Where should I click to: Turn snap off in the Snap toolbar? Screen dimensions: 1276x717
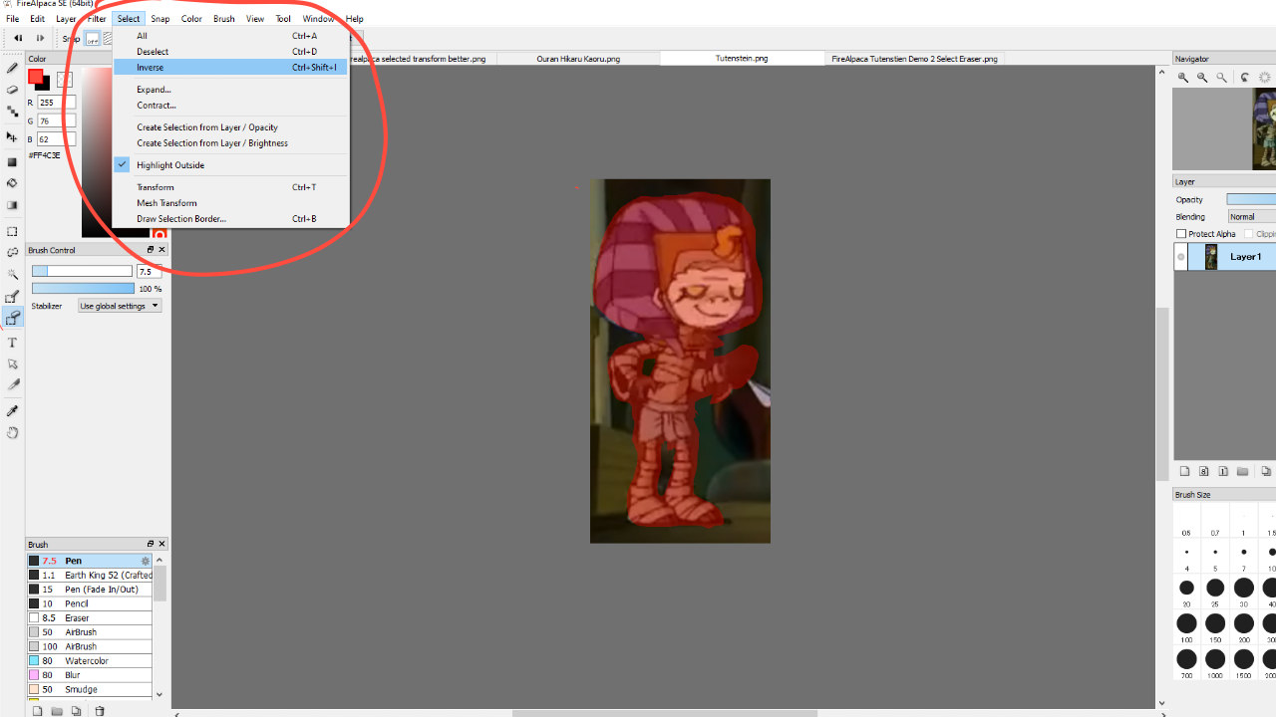coord(92,39)
